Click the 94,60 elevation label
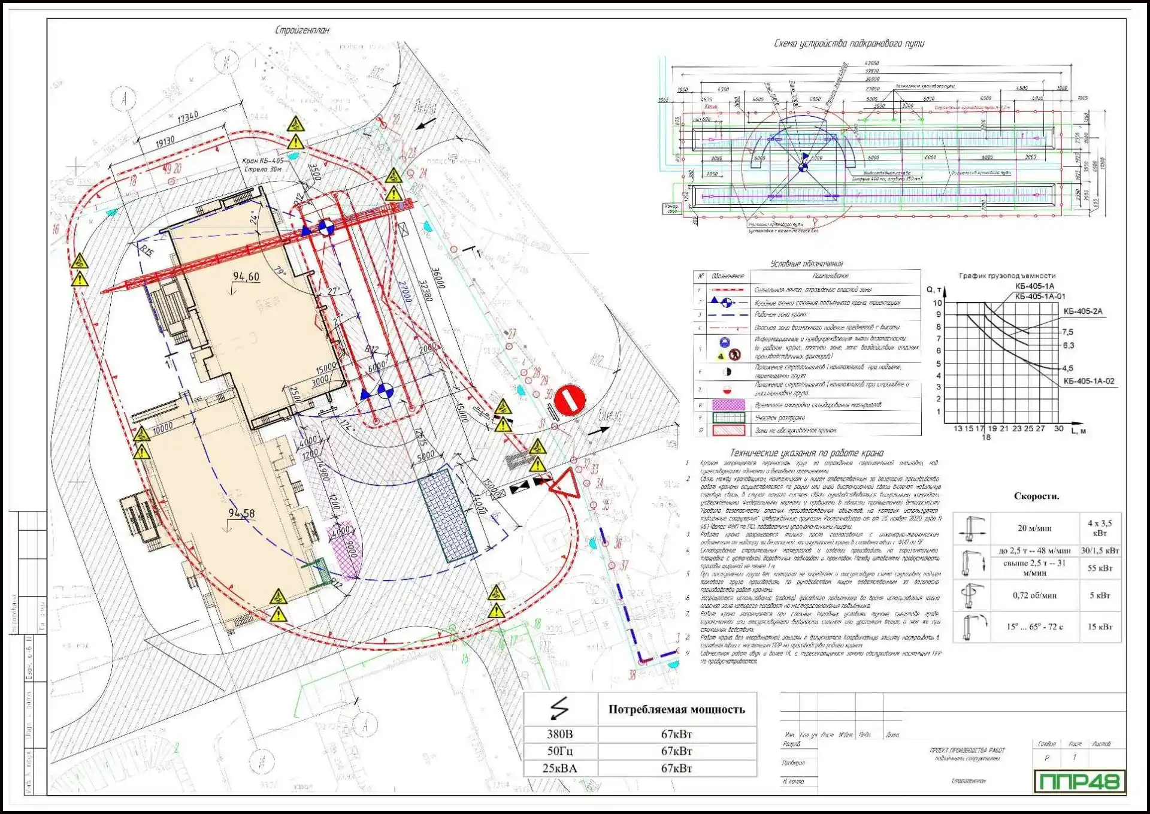The height and width of the screenshot is (814, 1150). coord(246,277)
